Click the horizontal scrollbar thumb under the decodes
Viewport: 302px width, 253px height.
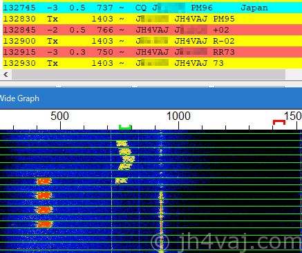coord(149,74)
